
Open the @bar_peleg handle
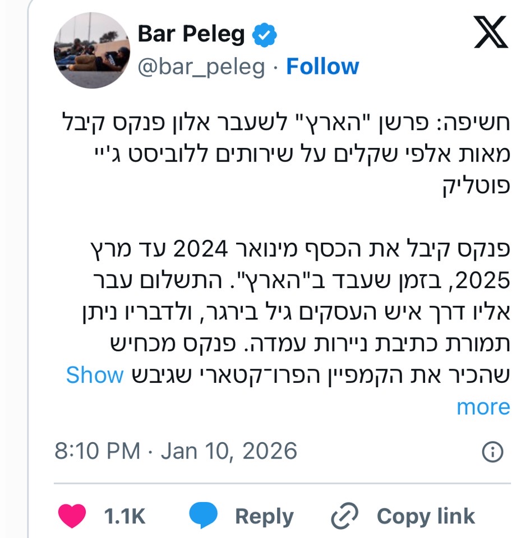click(201, 67)
